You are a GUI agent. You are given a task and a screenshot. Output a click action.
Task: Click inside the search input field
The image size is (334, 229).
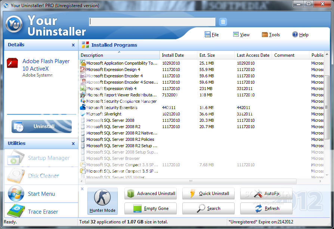(x=152, y=22)
